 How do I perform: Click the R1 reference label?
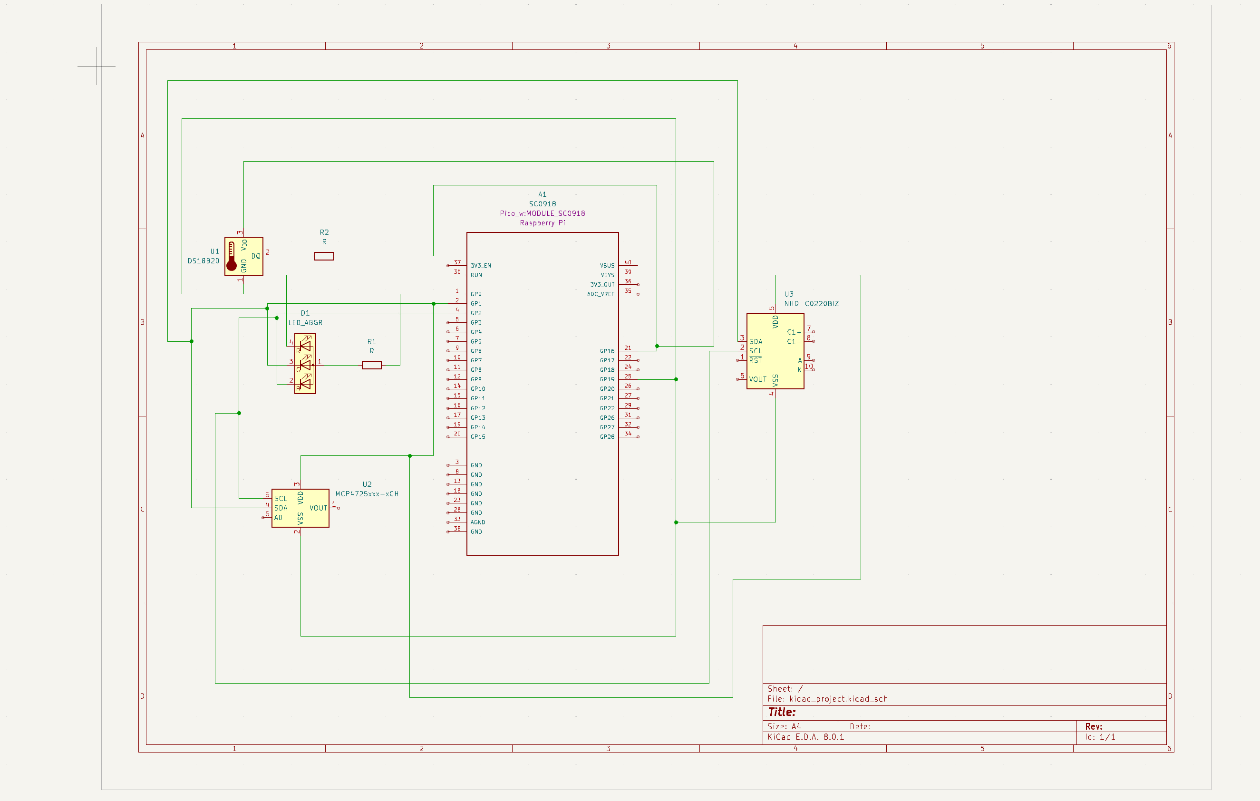371,341
